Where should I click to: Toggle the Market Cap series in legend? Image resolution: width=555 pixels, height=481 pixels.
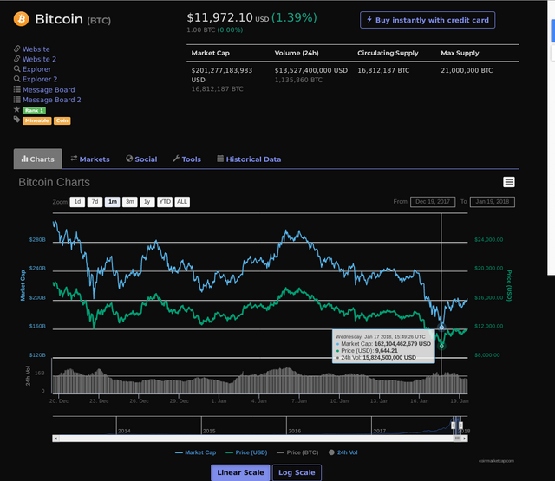coord(195,452)
